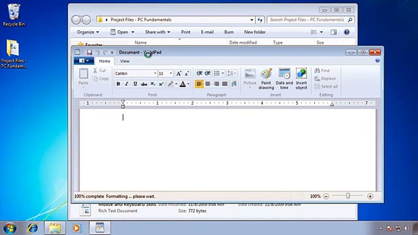Screen dimensions: 418x235
Task: Toggle Superscript formatting
Action: [x=161, y=84]
